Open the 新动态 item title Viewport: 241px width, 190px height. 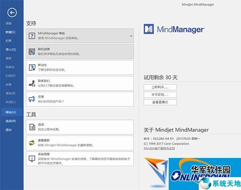[42, 65]
